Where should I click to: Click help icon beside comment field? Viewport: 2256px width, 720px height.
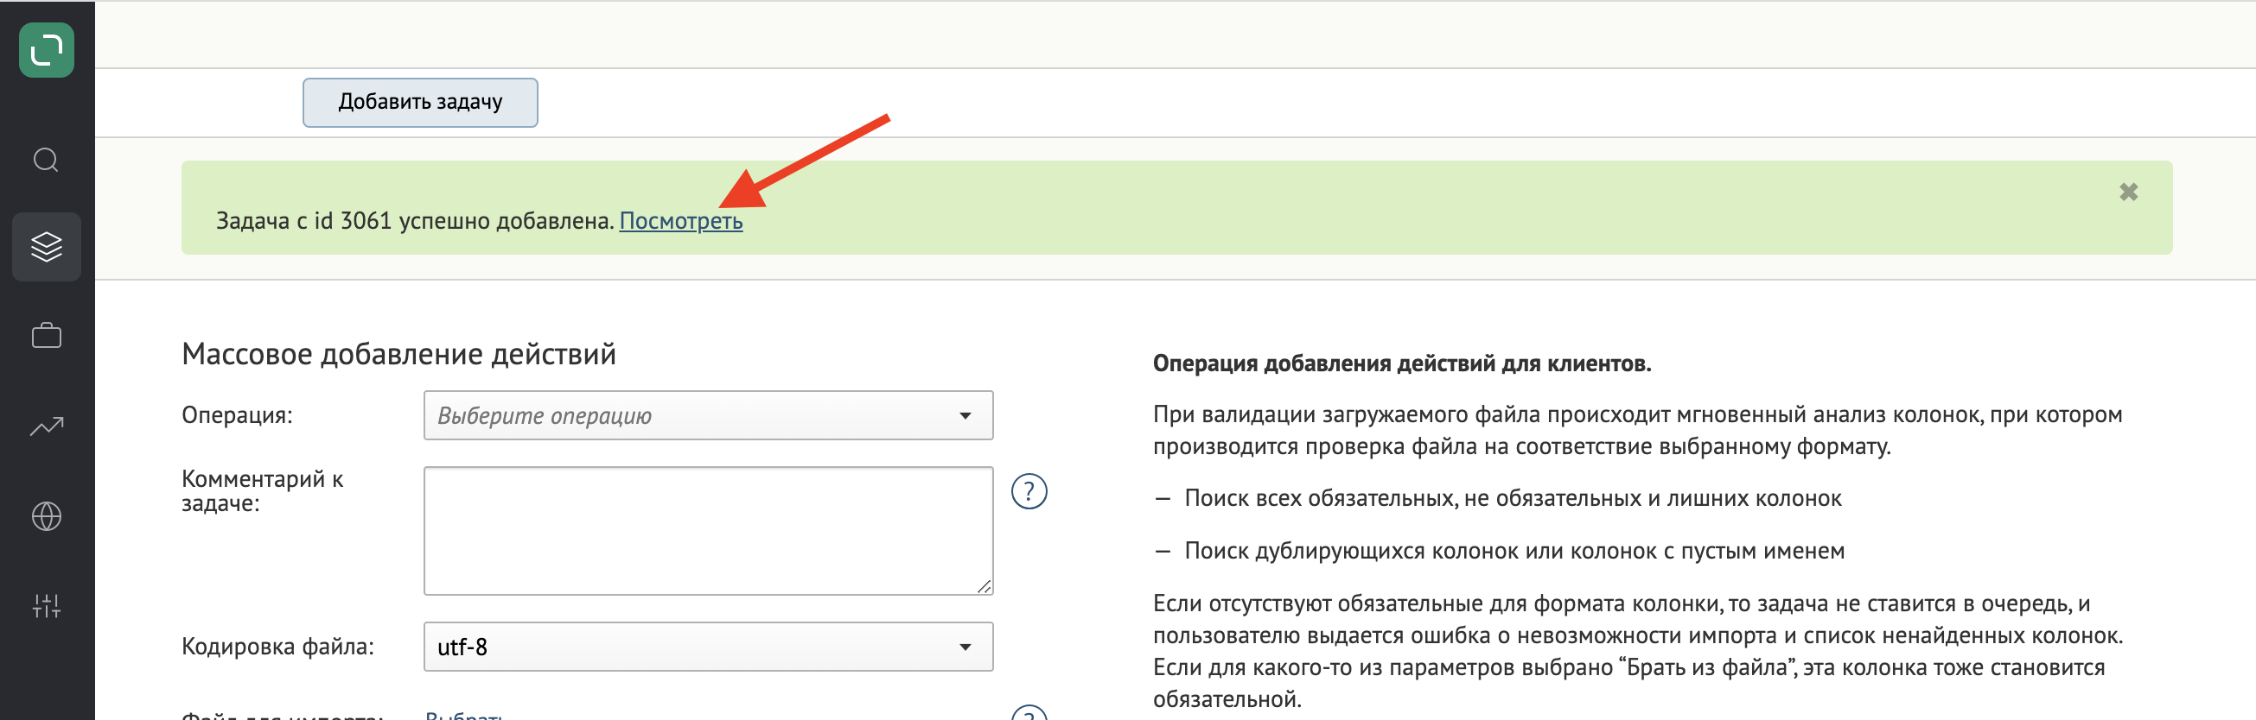[1029, 492]
